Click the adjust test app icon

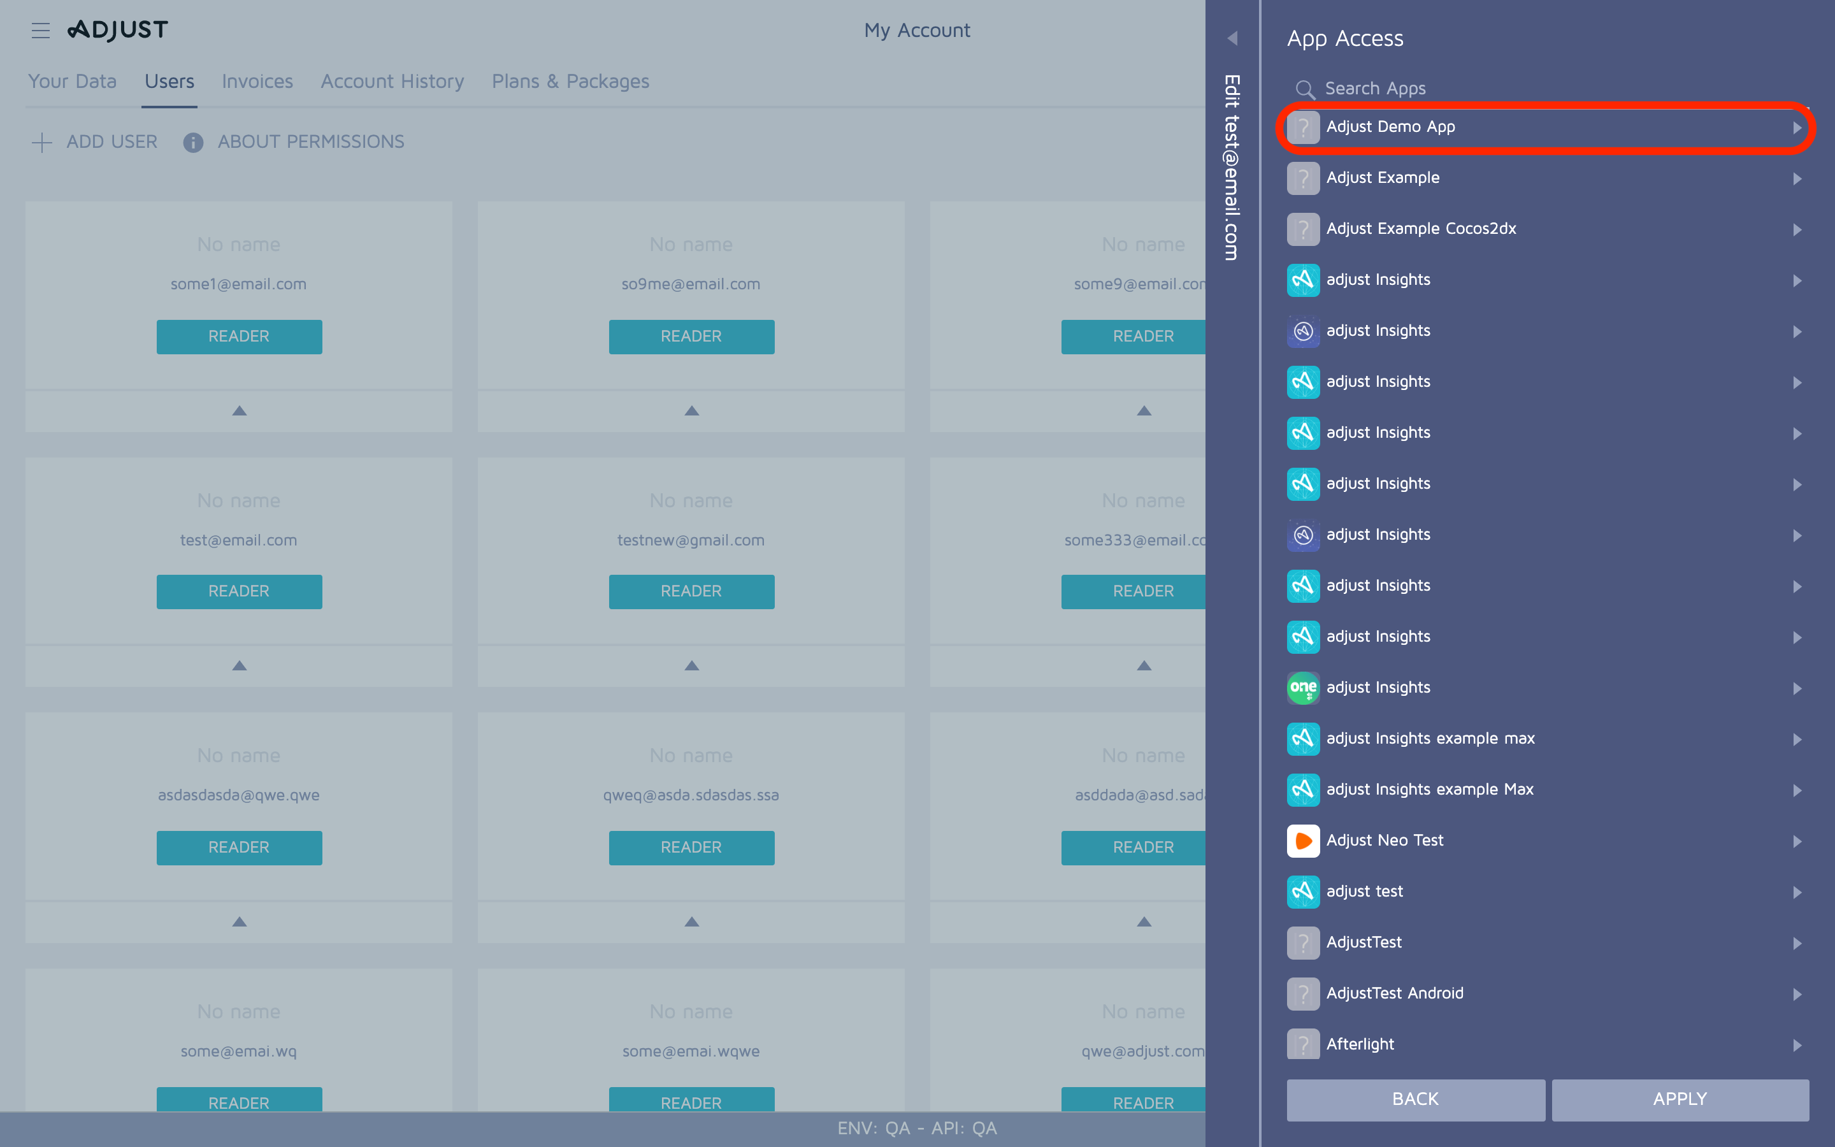(1304, 892)
